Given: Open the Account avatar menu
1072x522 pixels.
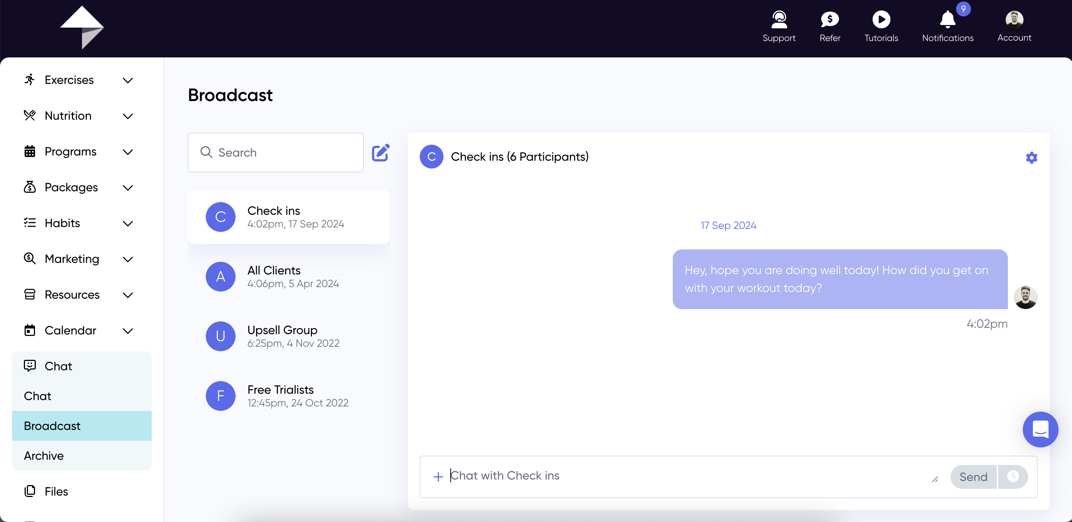Looking at the screenshot, I should [x=1014, y=19].
